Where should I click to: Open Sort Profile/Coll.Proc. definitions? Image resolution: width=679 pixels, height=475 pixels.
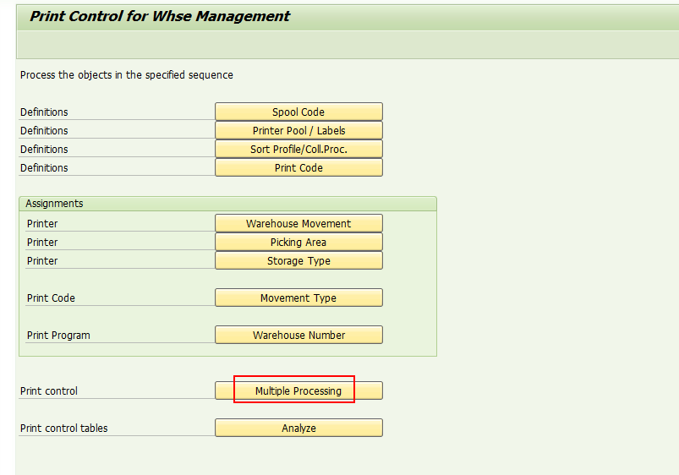298,149
